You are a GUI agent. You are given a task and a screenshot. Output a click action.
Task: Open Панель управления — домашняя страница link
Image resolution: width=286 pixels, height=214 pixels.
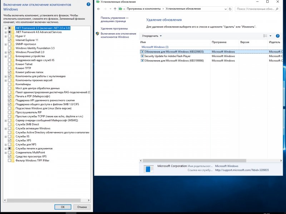coord(114,20)
